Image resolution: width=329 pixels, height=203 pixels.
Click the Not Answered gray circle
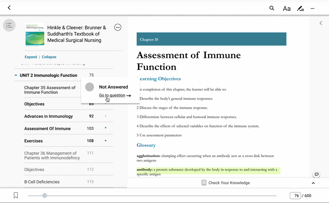coord(90,87)
